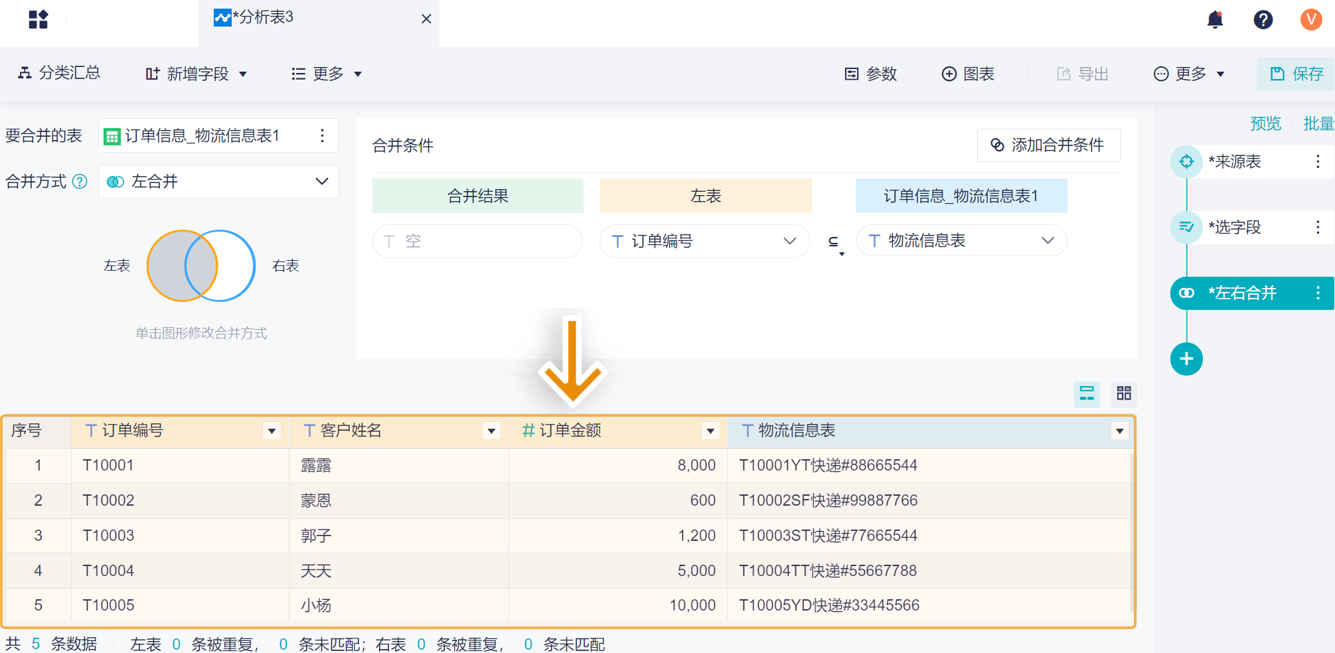Open the help question mark icon
Viewport: 1335px width, 653px height.
1263,19
